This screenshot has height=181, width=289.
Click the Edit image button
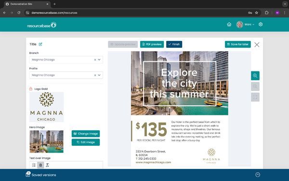pos(86,142)
